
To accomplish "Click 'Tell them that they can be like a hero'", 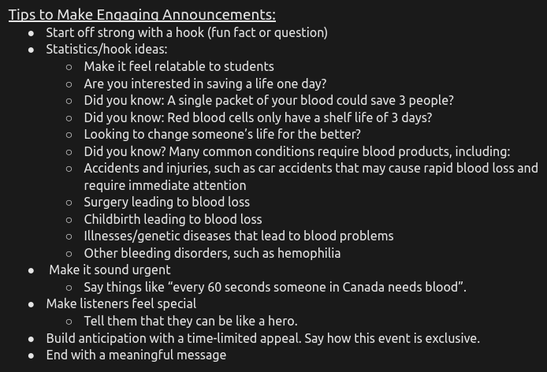I will (191, 321).
